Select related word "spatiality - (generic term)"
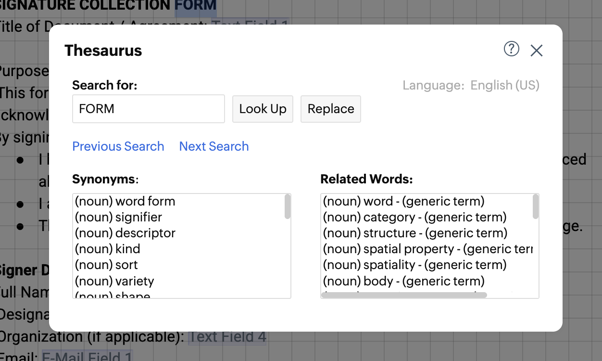Screen dimensions: 602x361 414,265
